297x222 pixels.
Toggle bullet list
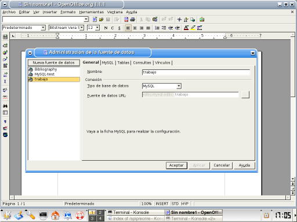click(x=164, y=28)
